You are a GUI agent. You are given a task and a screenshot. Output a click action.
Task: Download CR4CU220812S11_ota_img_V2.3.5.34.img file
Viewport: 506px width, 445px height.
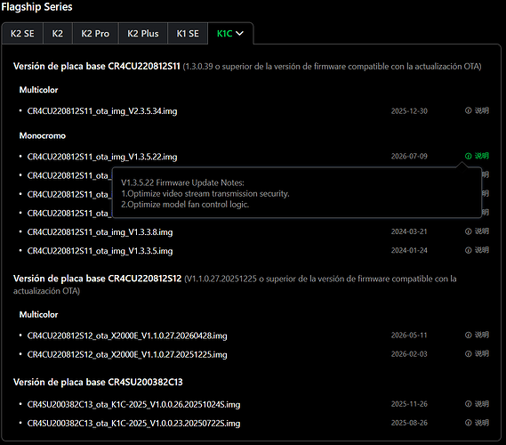102,111
